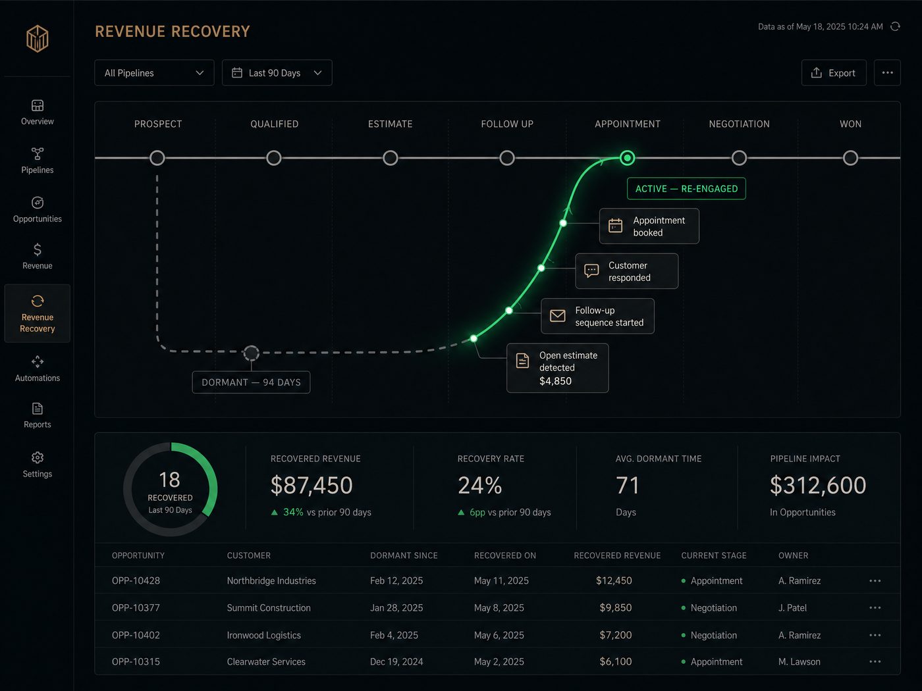
Task: Click the $87,450 recovered revenue value
Action: click(312, 486)
